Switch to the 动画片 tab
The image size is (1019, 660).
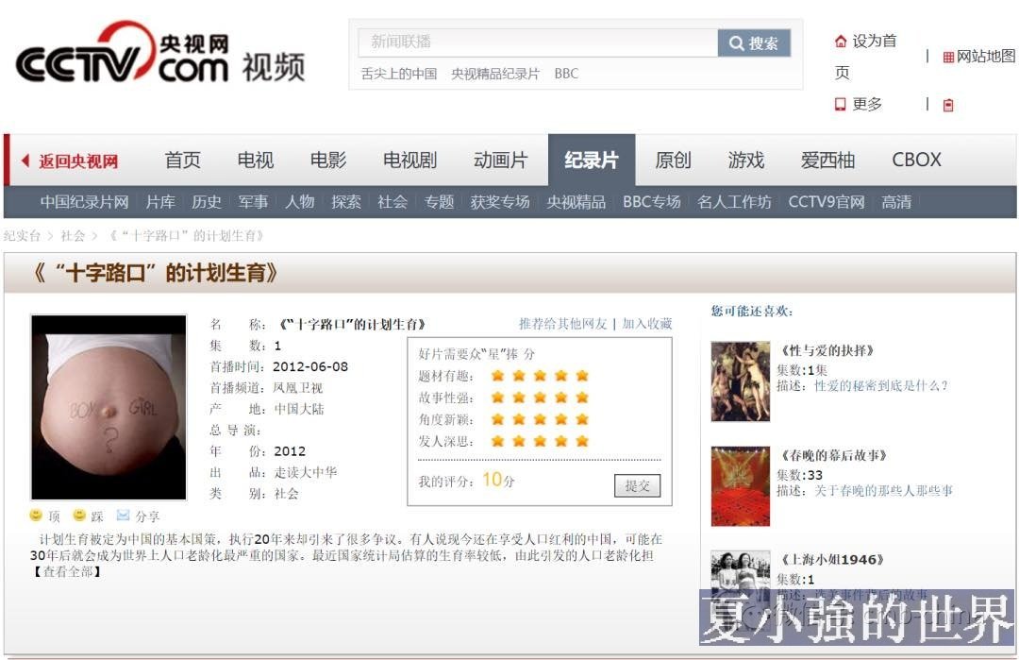(500, 160)
